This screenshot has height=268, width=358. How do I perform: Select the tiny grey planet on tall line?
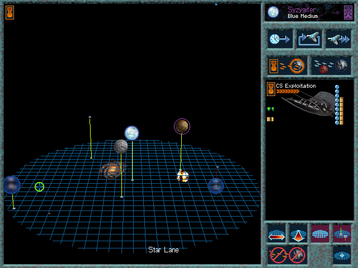click(x=89, y=117)
